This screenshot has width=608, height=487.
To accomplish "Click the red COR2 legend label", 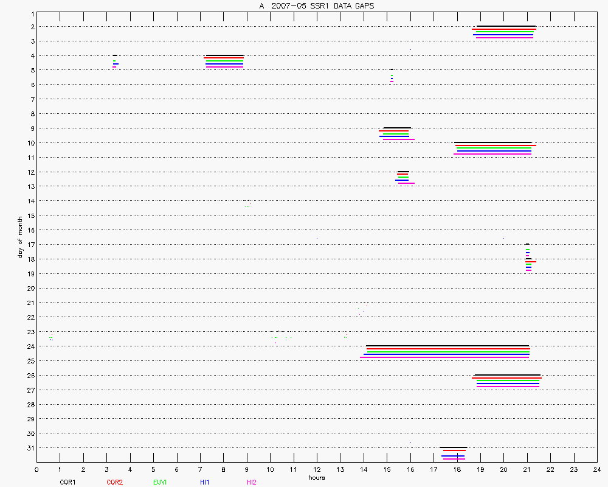I will click(114, 482).
